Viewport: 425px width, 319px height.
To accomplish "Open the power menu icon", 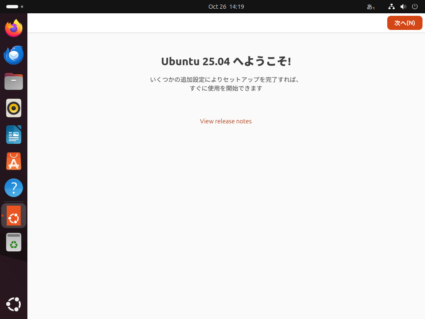I will pos(415,7).
